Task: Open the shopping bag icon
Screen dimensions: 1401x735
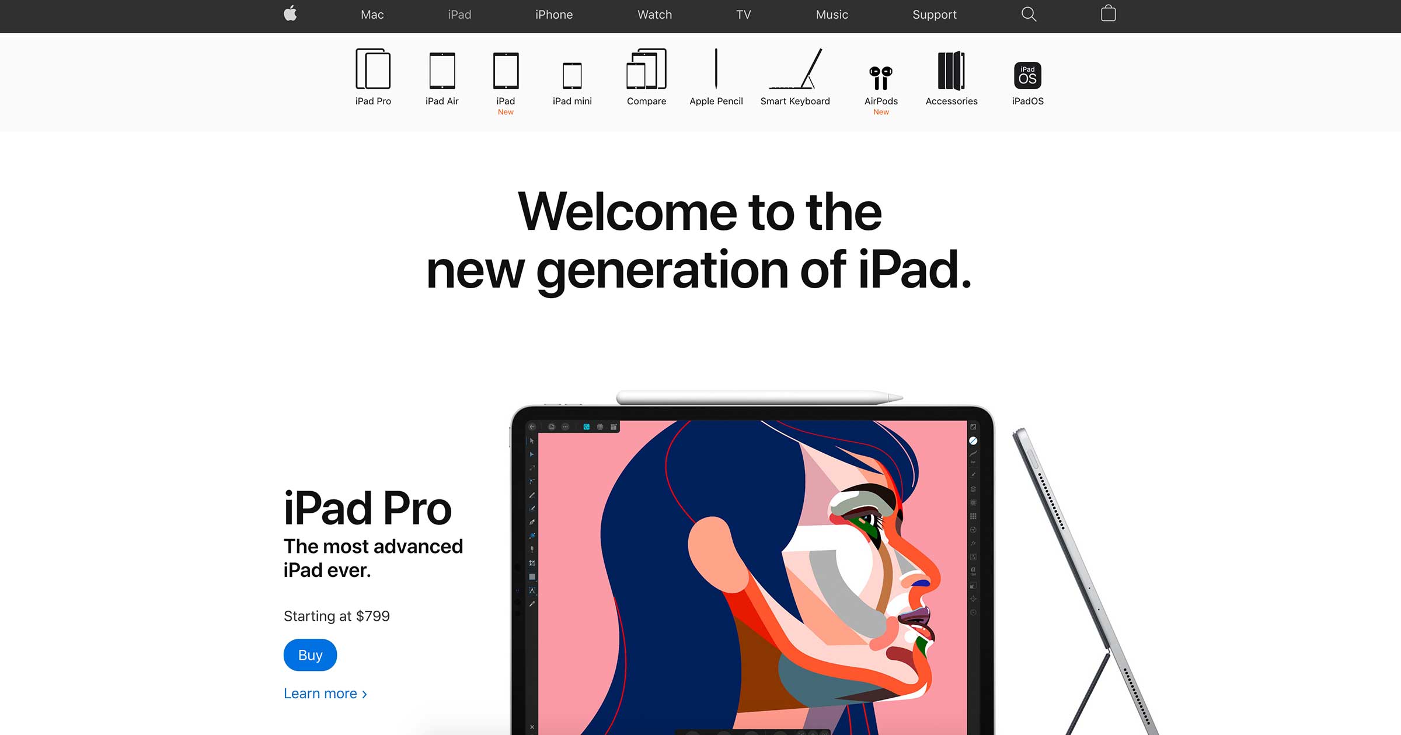Action: click(x=1108, y=13)
